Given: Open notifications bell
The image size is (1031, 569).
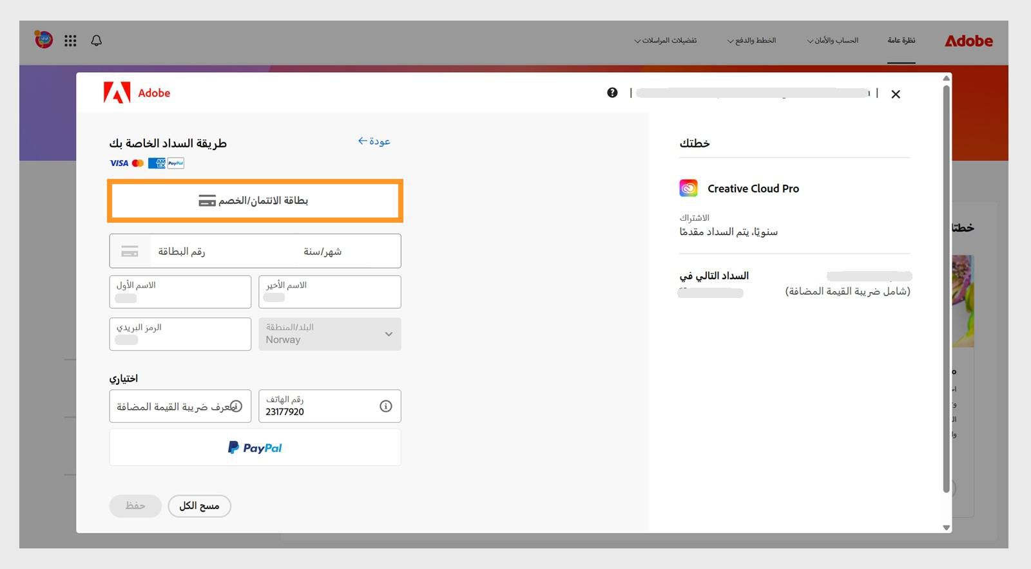Looking at the screenshot, I should [x=97, y=41].
